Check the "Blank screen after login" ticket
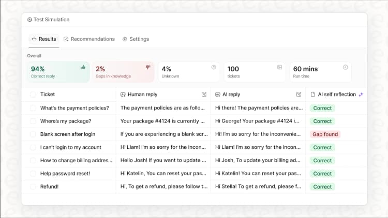388x218 pixels. [x=33, y=134]
